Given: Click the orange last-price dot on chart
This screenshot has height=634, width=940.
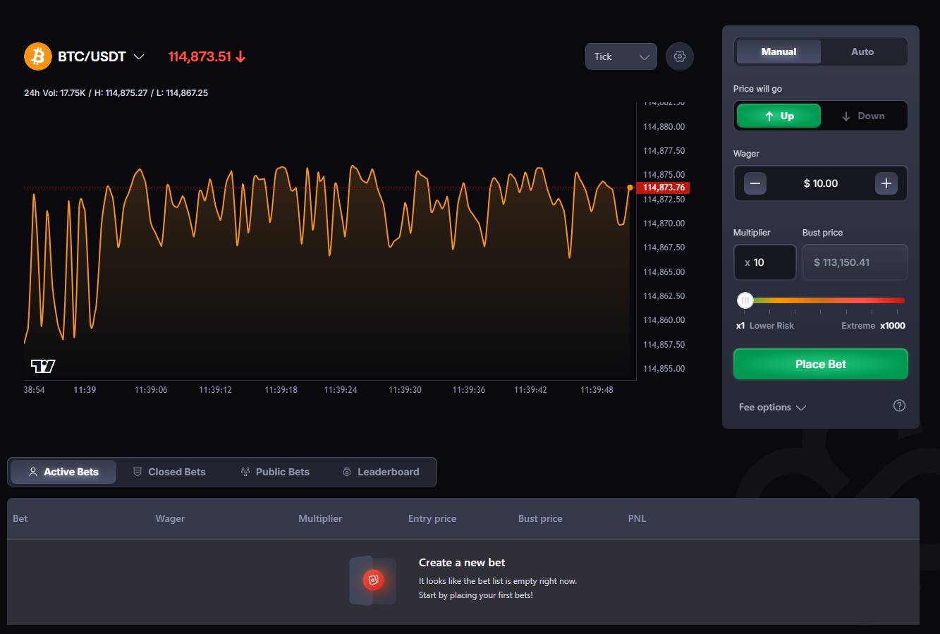Looking at the screenshot, I should [x=630, y=188].
